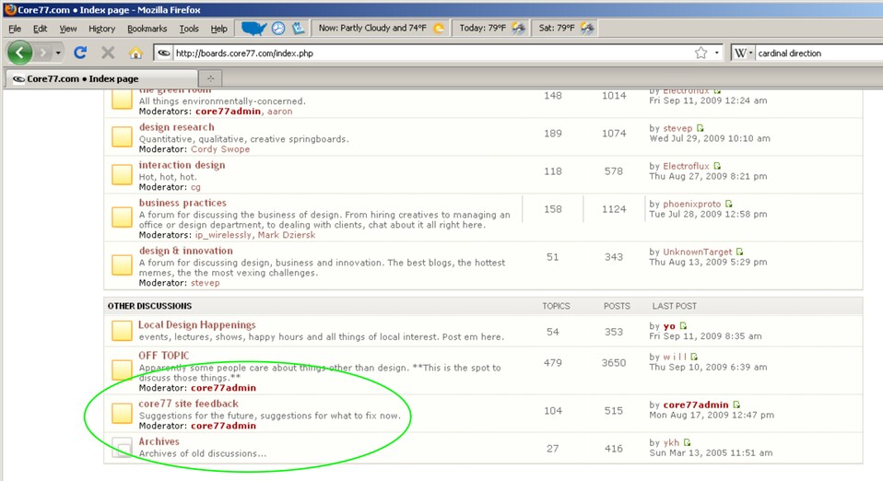View latest post icon next to phoenixproto
Image resolution: width=883 pixels, height=481 pixels.
pyautogui.click(x=729, y=204)
